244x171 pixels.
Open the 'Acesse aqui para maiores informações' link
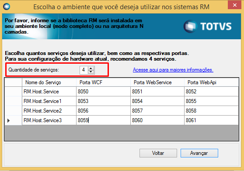[x=173, y=70]
